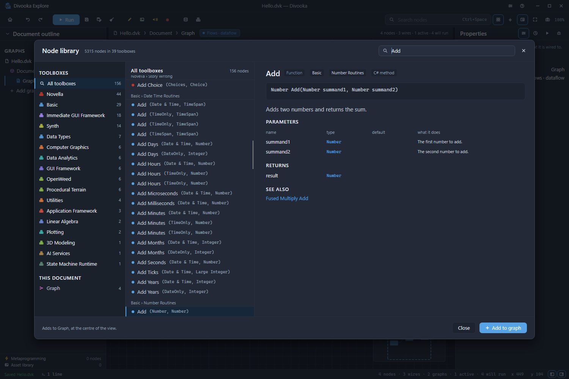Click the Number Routines tag
Screen dimensions: 569x379
[347, 73]
